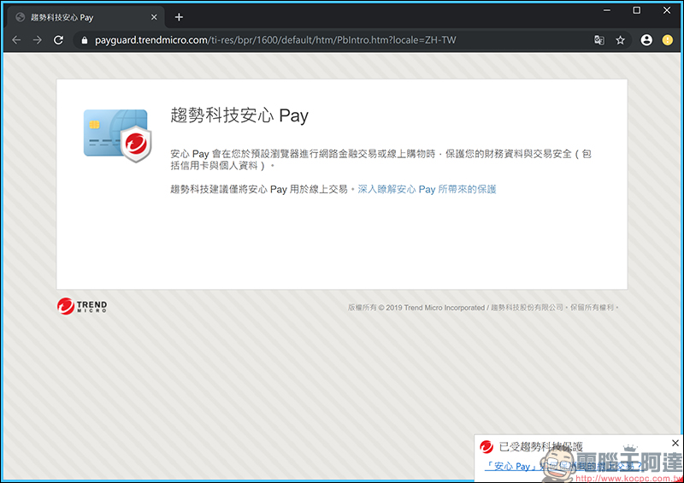Minimize the browser window

607,10
